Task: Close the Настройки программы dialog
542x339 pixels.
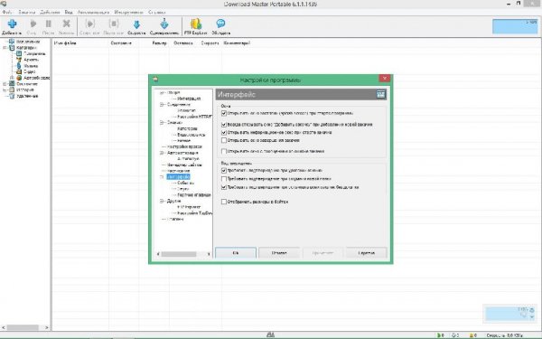Action: [x=385, y=78]
